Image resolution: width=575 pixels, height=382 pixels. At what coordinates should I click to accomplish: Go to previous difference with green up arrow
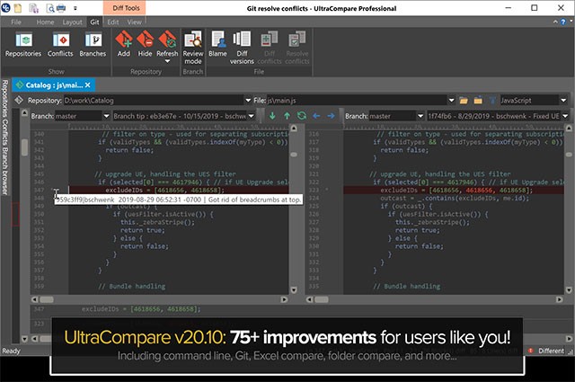287,116
